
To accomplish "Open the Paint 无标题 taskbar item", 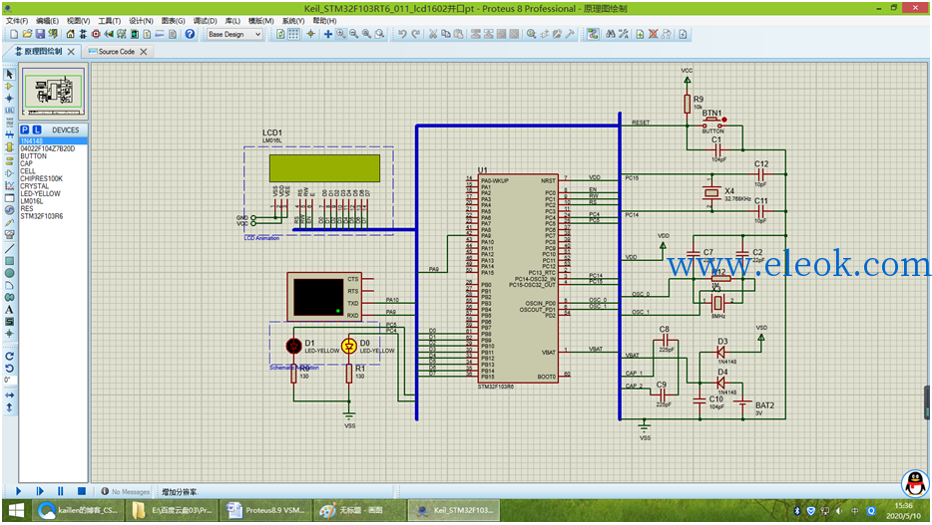I will [x=359, y=510].
